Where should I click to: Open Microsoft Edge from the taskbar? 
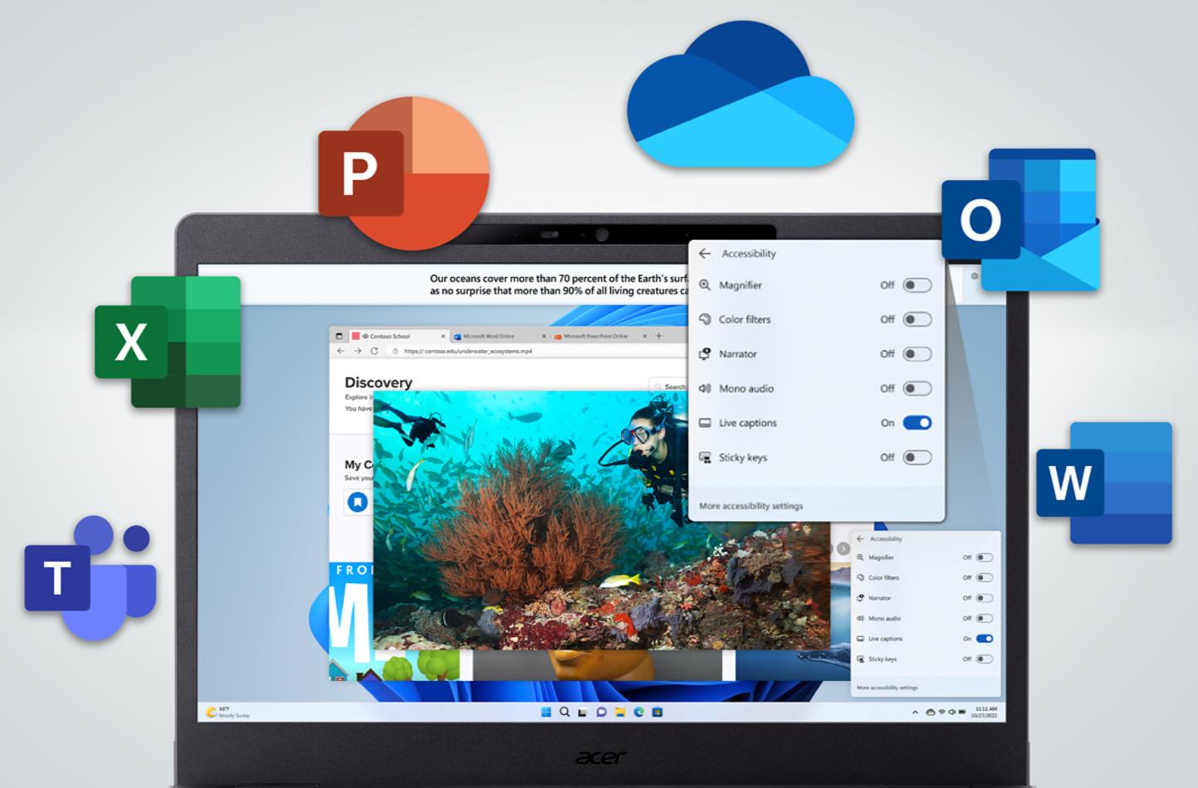click(x=638, y=712)
